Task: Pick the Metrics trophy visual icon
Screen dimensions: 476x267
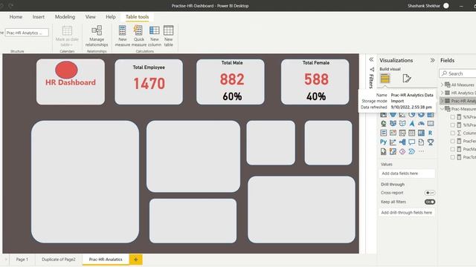Action: point(431,142)
